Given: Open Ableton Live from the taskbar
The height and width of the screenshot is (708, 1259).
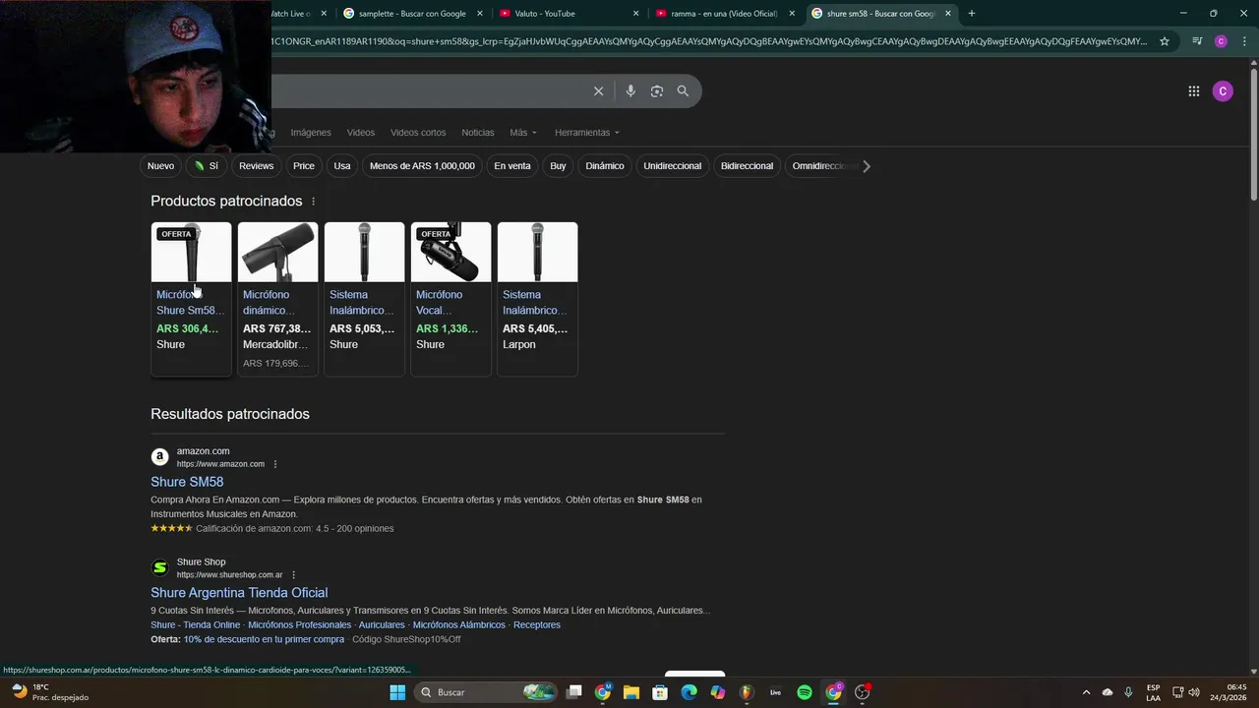Looking at the screenshot, I should [775, 692].
